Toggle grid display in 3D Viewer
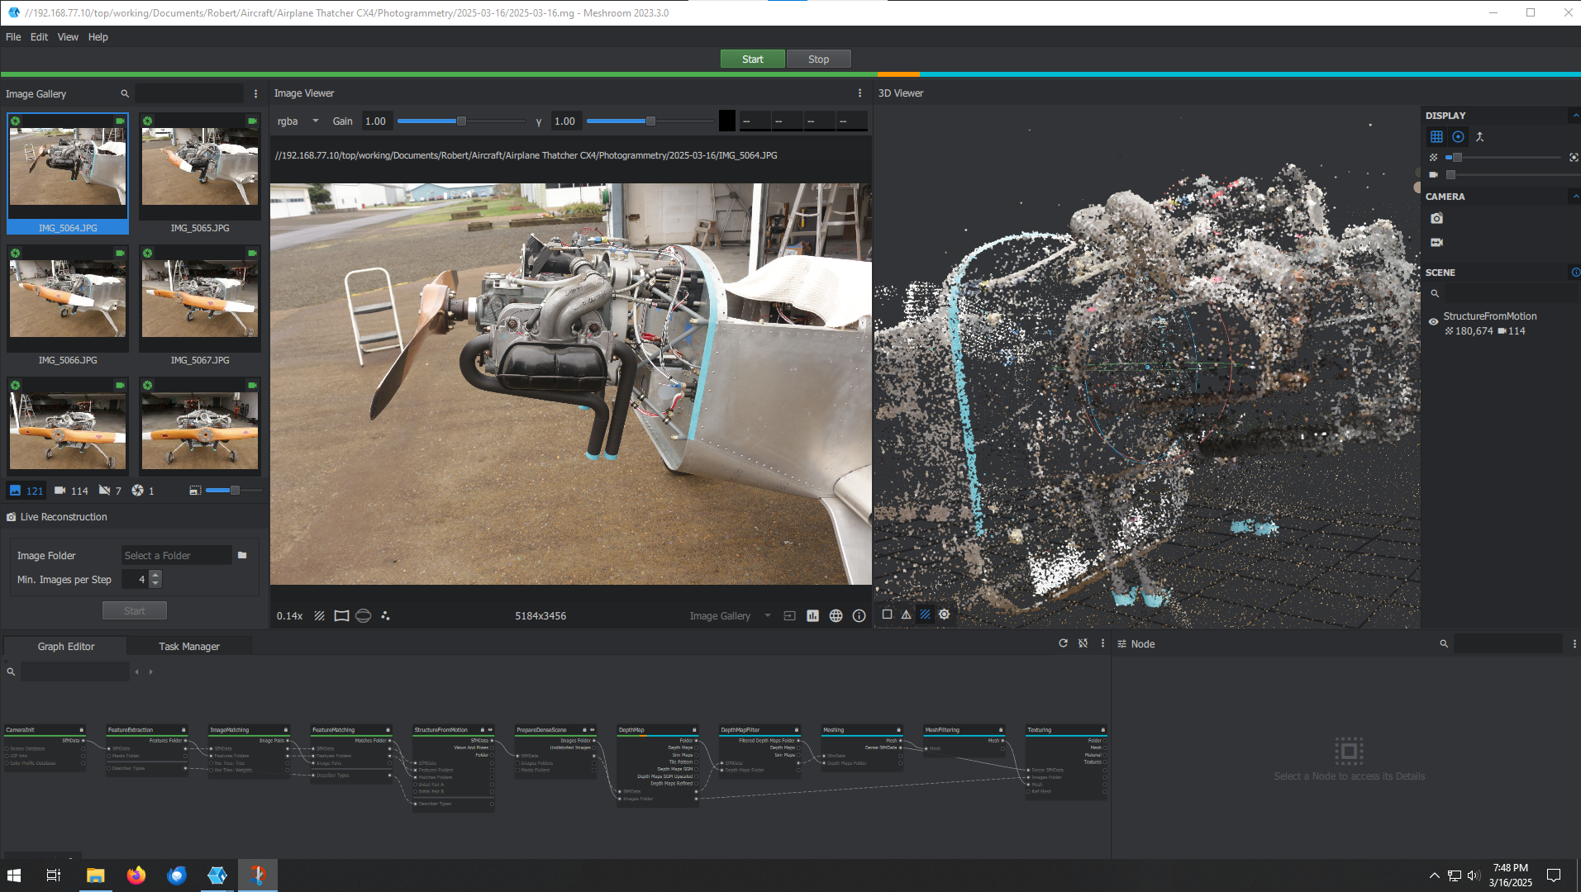This screenshot has height=892, width=1581. click(1436, 137)
